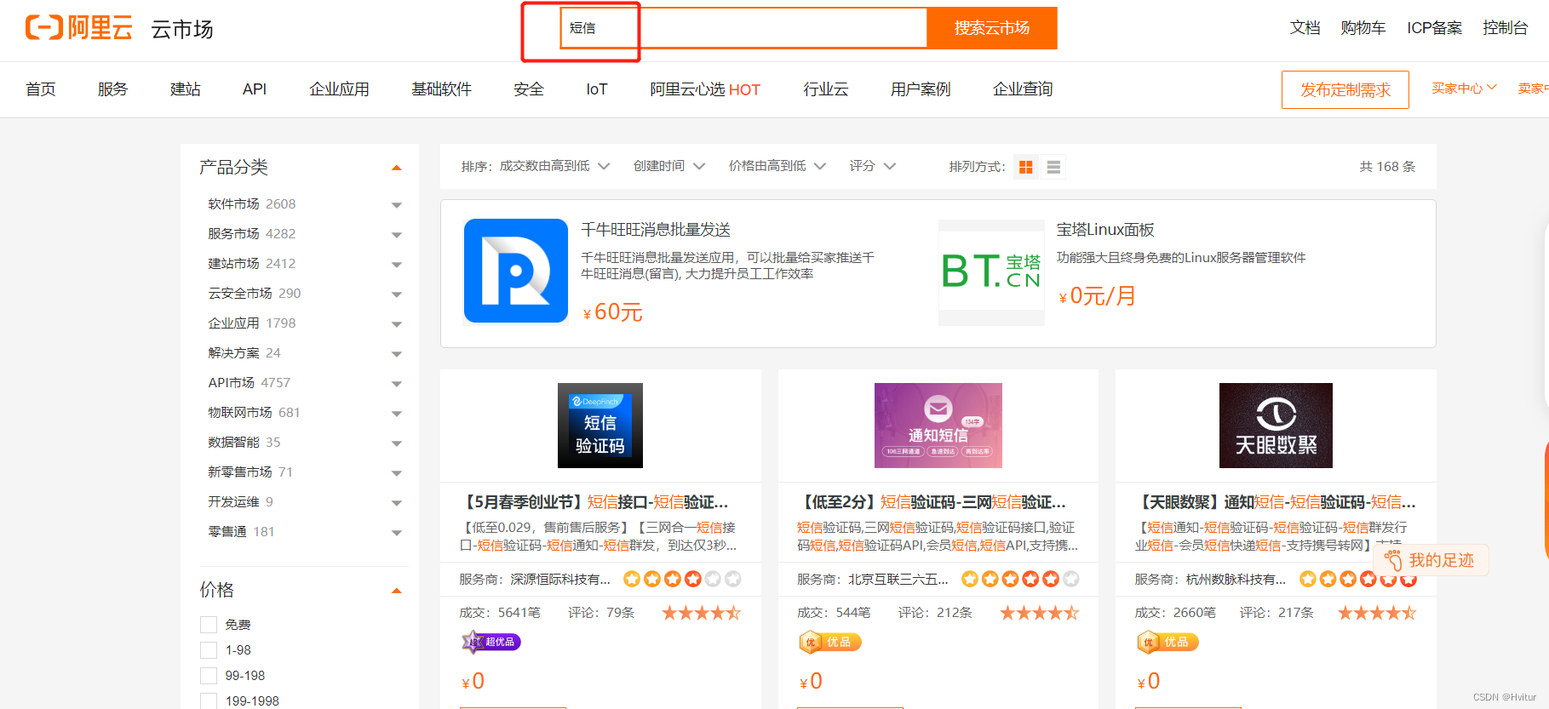Open the 价格由高到低 sort dropdown

click(777, 166)
